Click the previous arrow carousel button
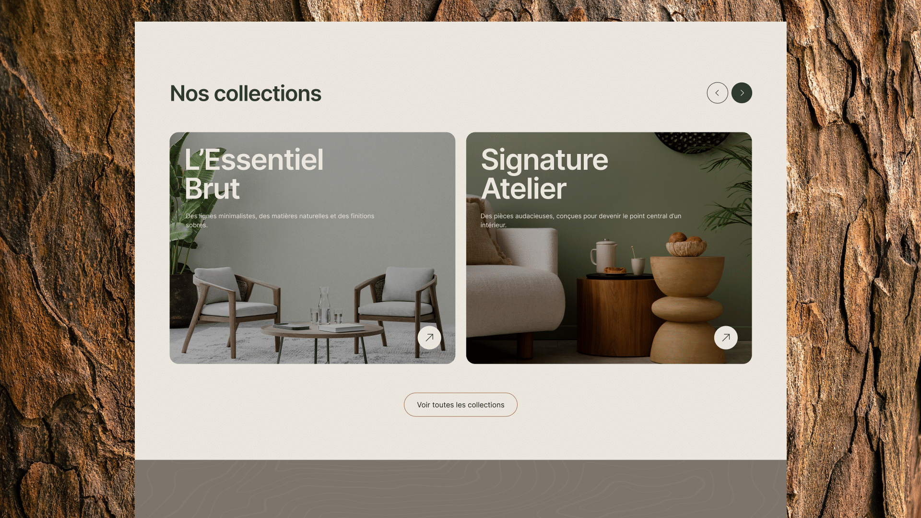The height and width of the screenshot is (518, 921). click(x=717, y=93)
